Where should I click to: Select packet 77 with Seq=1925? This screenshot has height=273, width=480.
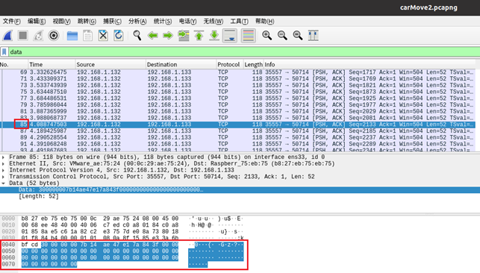(x=237, y=98)
